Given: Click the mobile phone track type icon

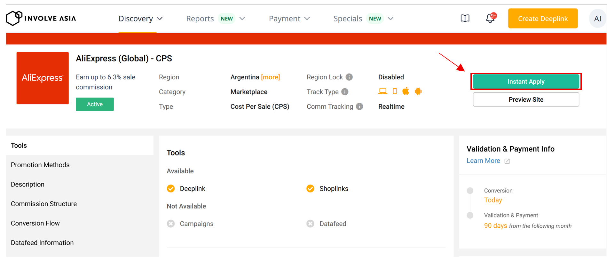Looking at the screenshot, I should point(395,91).
